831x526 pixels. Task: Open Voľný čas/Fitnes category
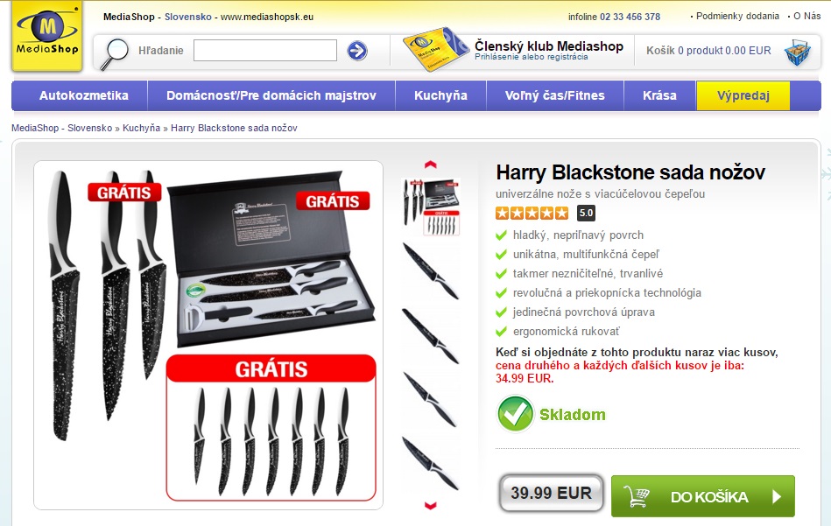point(555,96)
